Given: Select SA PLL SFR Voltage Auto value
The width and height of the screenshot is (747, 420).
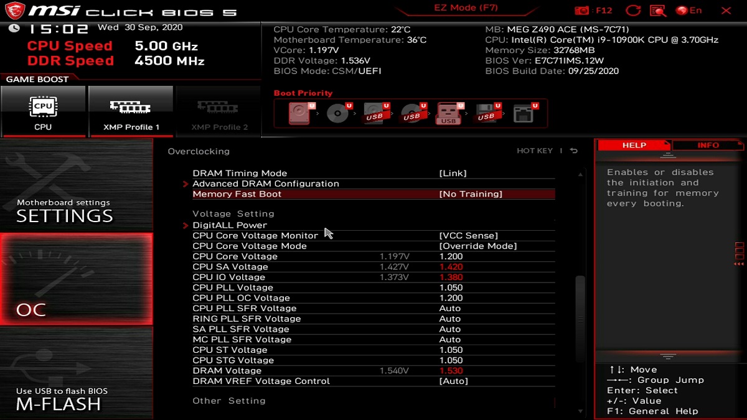Looking at the screenshot, I should click(450, 329).
